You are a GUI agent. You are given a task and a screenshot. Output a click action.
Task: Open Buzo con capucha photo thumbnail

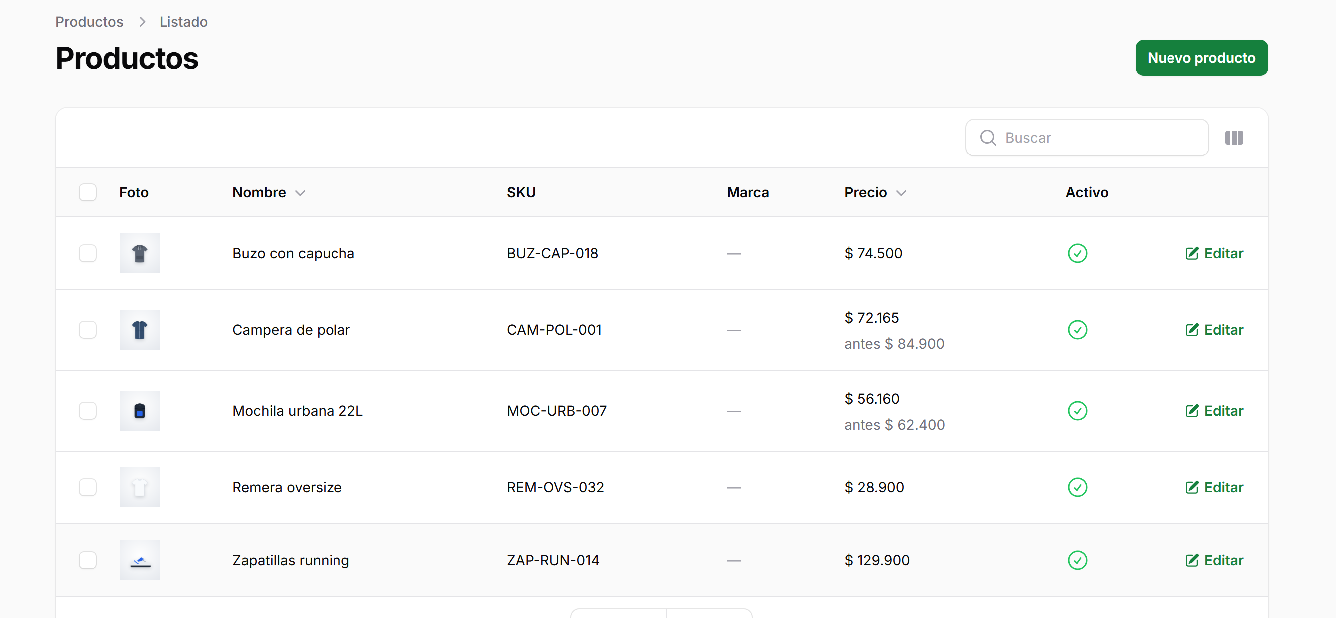[139, 253]
